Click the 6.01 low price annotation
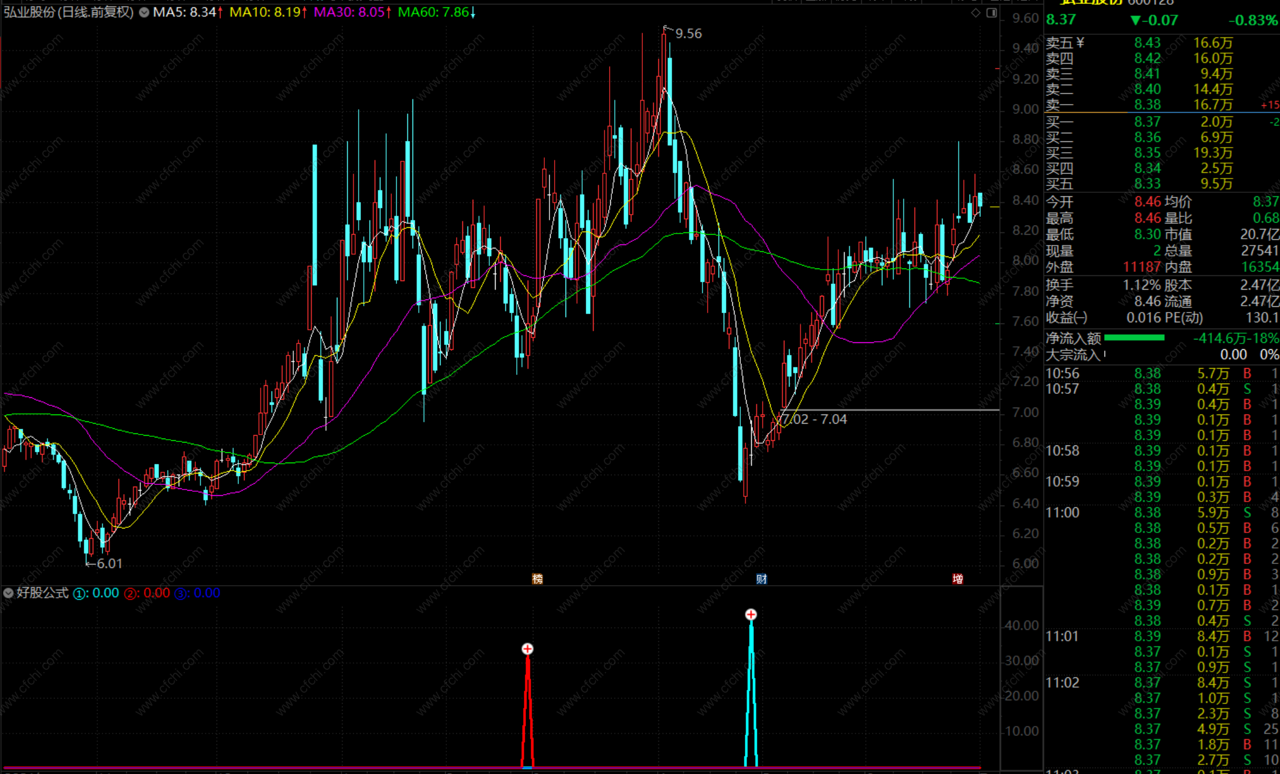1280x774 pixels. click(x=109, y=563)
